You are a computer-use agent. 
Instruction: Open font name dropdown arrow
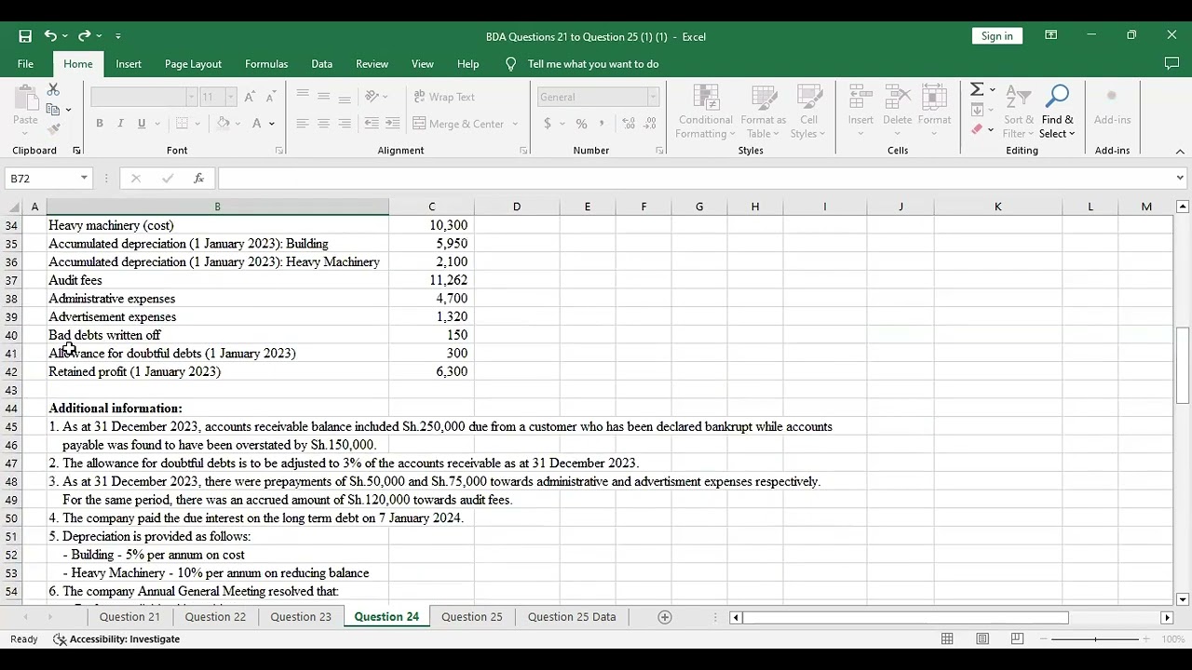pyautogui.click(x=191, y=97)
